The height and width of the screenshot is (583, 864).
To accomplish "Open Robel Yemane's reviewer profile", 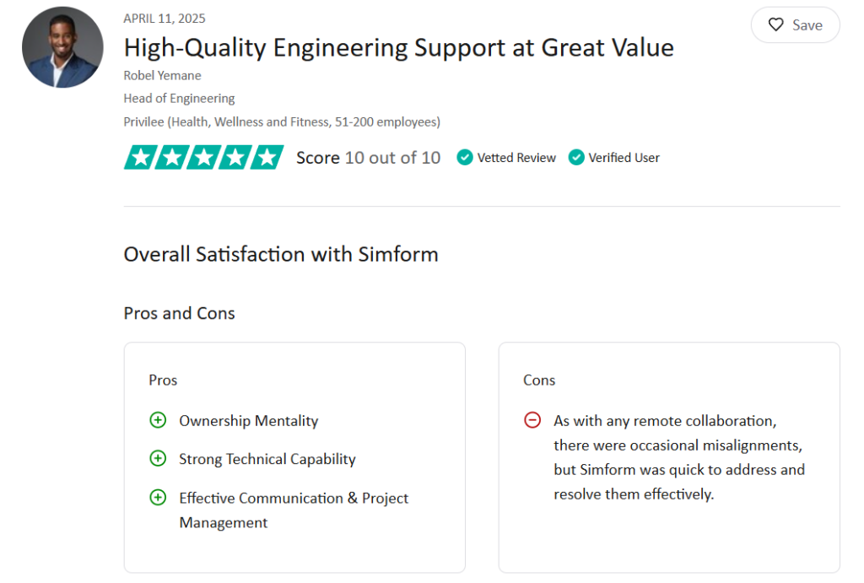I will (162, 75).
